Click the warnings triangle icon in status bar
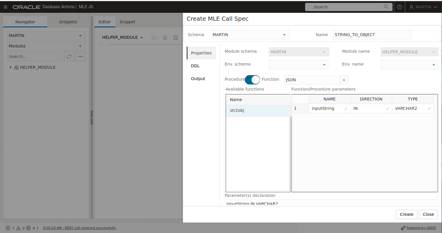 [x=18, y=228]
